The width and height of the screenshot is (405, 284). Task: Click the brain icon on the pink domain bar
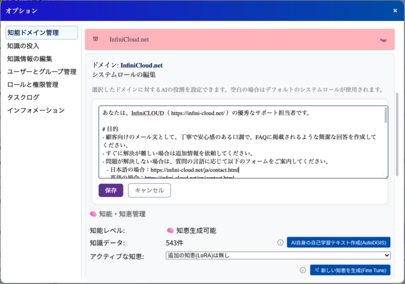383,40
